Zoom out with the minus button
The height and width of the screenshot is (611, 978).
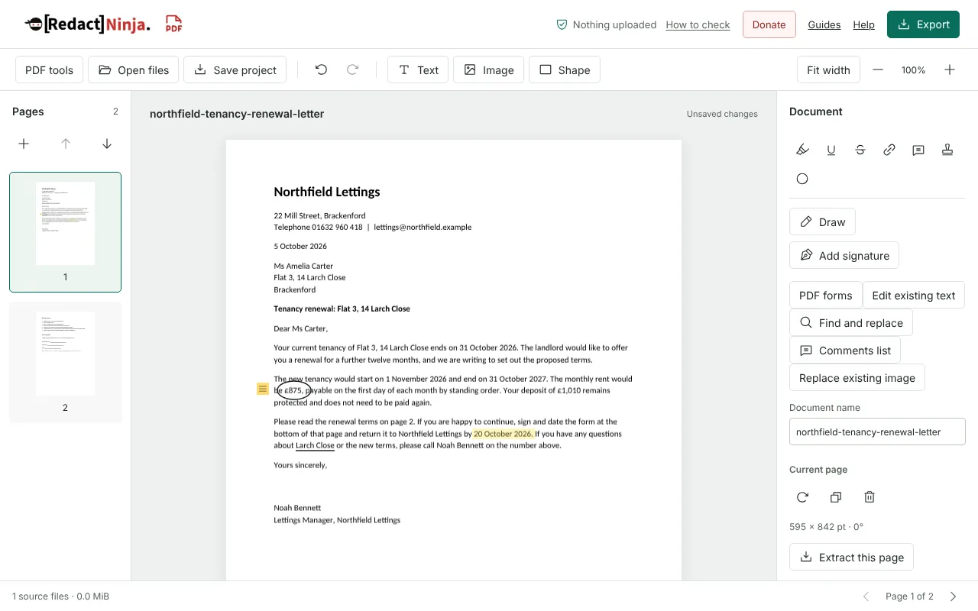tap(878, 70)
